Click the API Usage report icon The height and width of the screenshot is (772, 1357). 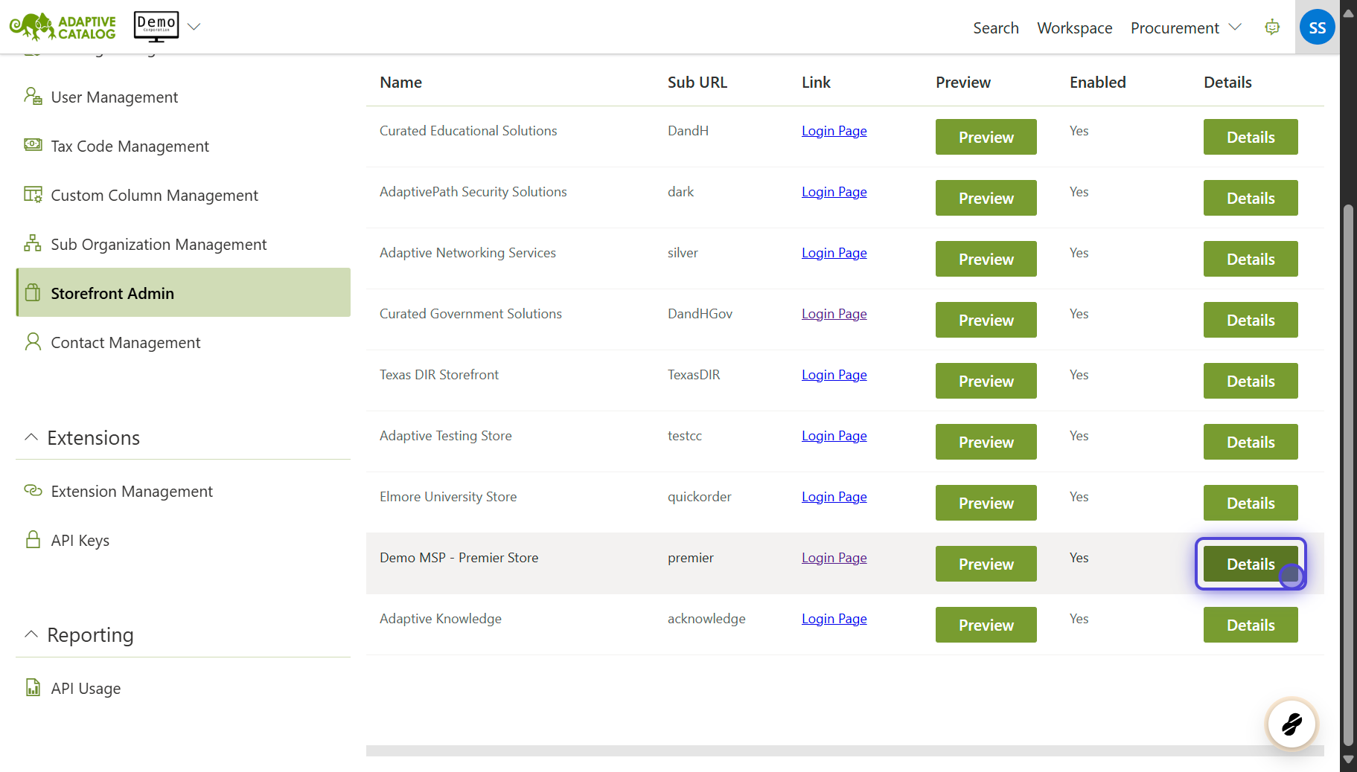click(33, 687)
